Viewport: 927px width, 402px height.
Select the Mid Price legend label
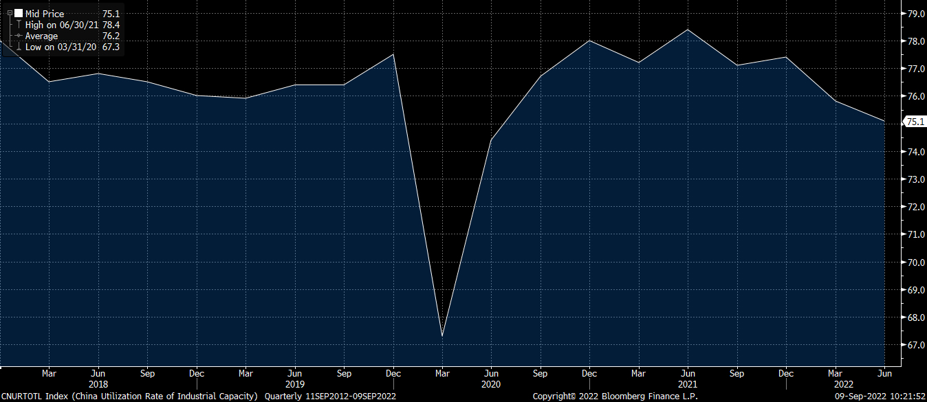pos(45,14)
